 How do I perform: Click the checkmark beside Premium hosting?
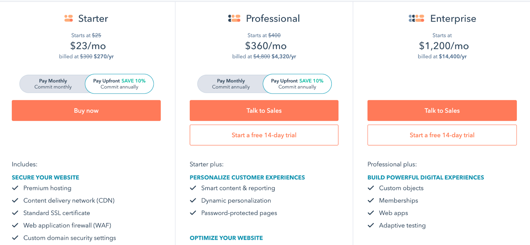pos(15,188)
